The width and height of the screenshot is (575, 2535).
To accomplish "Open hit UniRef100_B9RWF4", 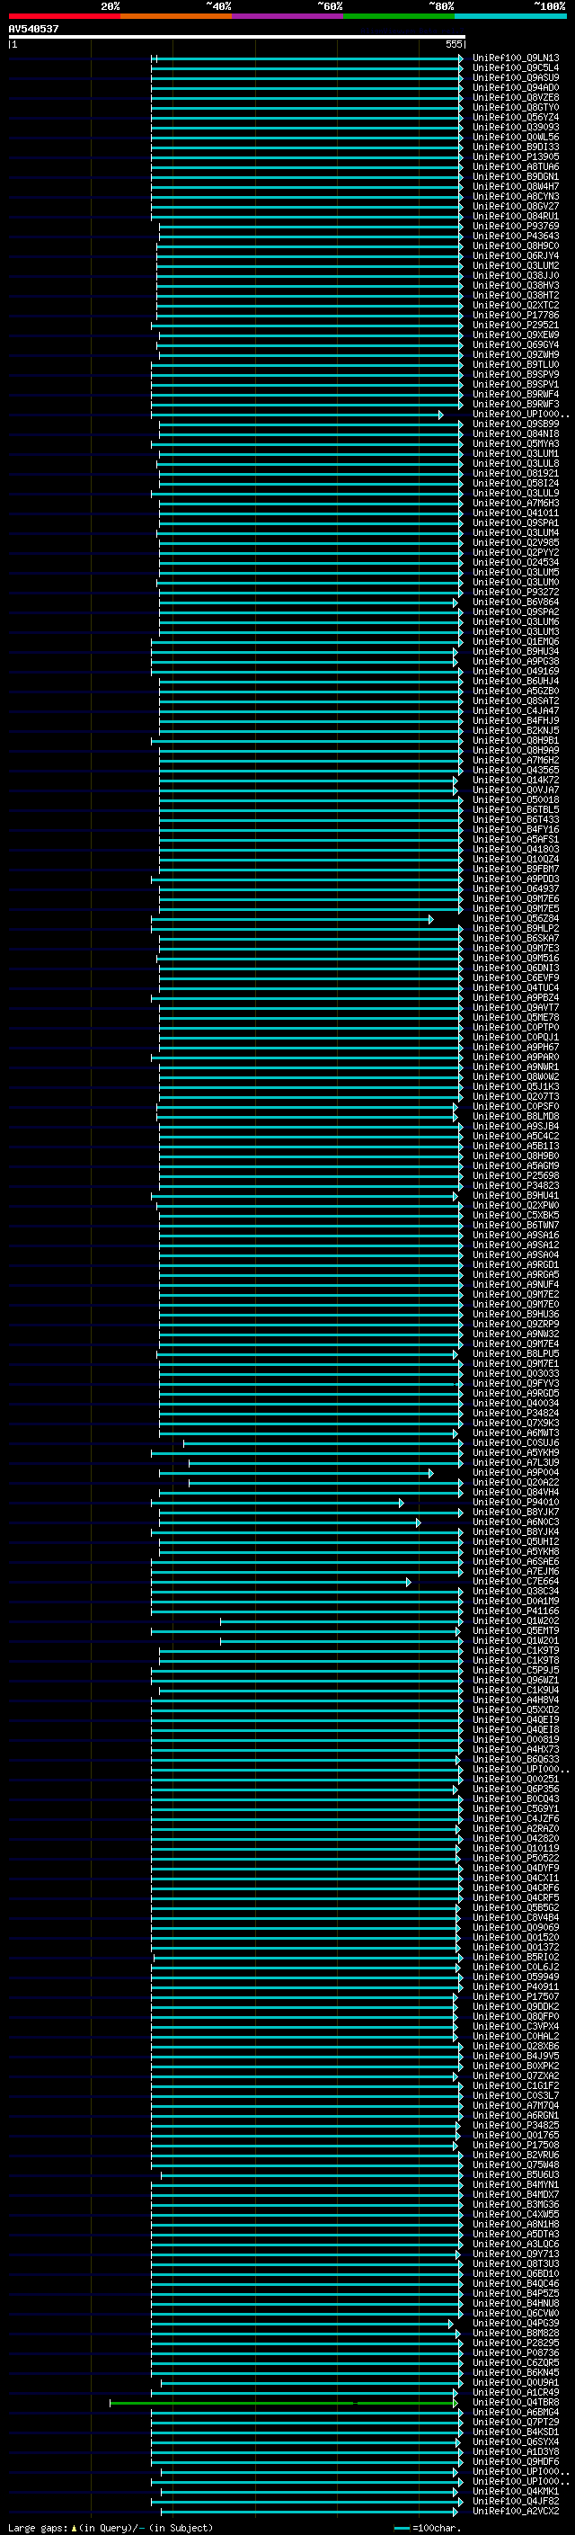I will tap(516, 394).
